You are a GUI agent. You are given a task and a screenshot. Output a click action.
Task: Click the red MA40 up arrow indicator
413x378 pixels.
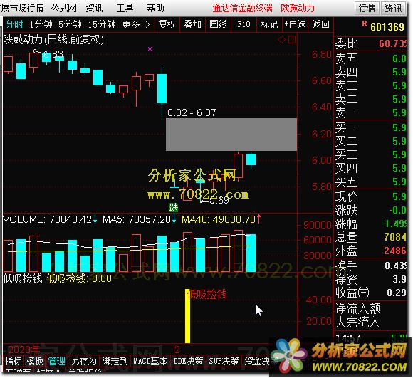coord(259,219)
